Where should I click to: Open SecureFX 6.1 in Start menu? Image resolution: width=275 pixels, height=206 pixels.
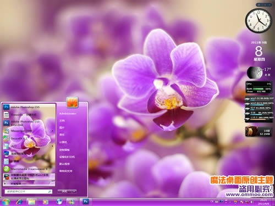click(29, 138)
